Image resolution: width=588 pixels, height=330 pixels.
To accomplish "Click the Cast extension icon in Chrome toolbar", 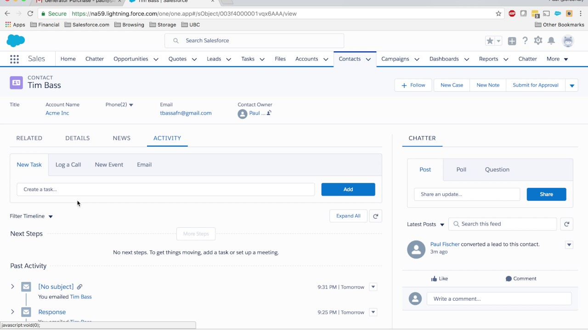I will click(x=547, y=14).
